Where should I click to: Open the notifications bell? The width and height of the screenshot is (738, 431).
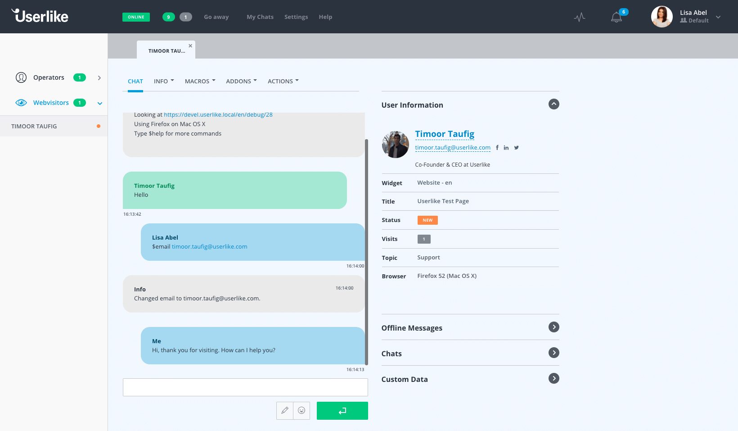coord(616,18)
